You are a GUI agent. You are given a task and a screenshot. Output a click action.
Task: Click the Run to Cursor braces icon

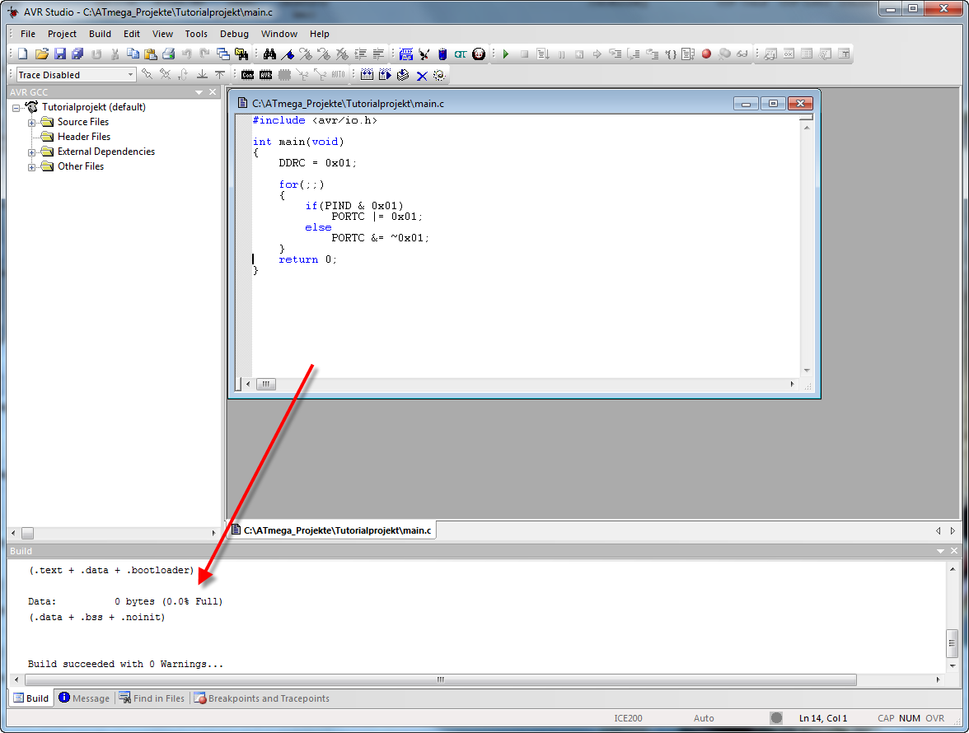(x=671, y=54)
